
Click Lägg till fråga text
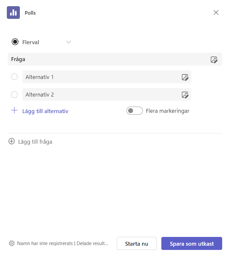[35, 142]
